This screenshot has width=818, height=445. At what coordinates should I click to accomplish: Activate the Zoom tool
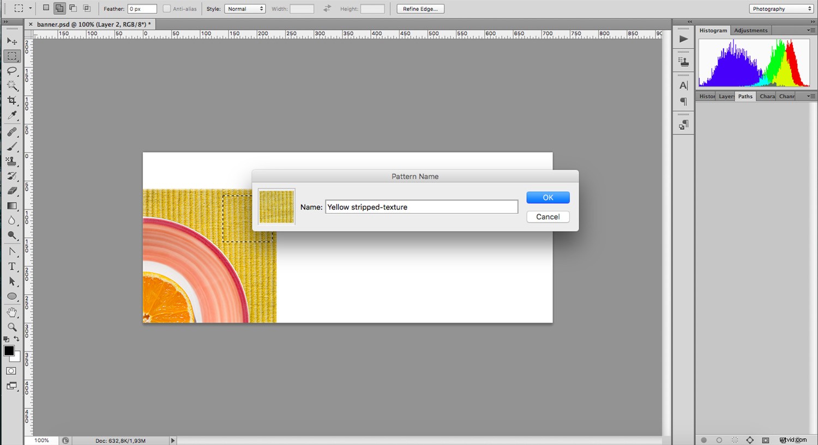coord(12,327)
